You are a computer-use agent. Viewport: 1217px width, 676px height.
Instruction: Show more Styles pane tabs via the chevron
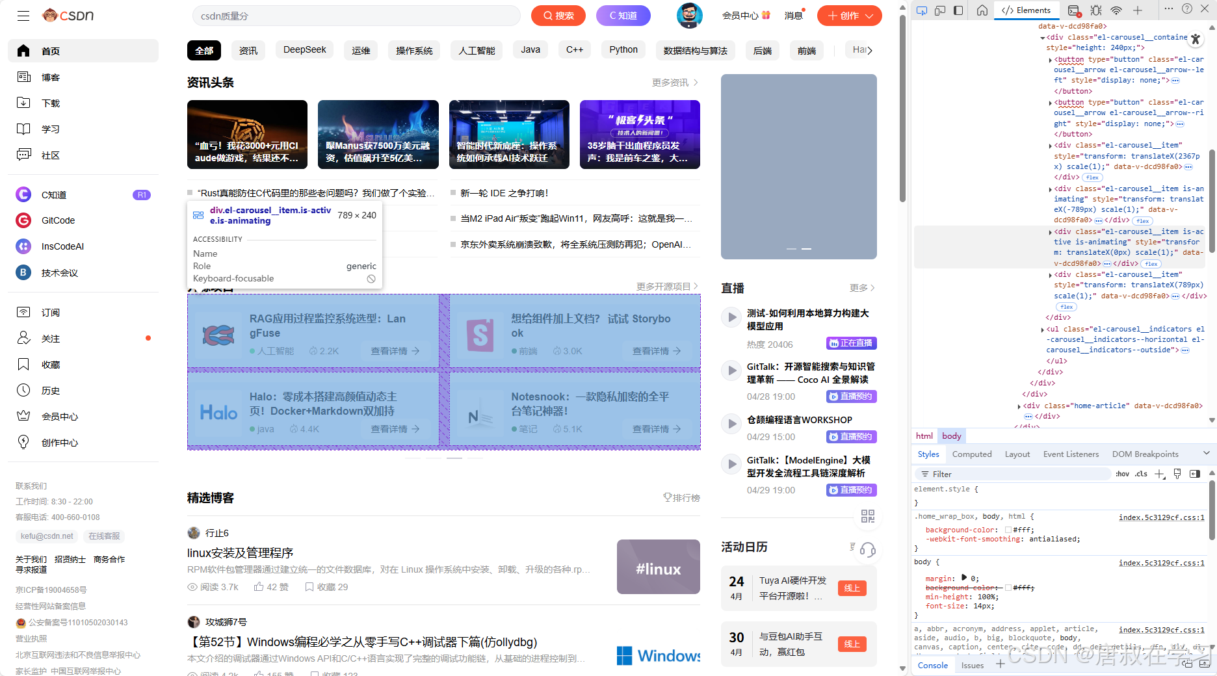[x=1207, y=453]
